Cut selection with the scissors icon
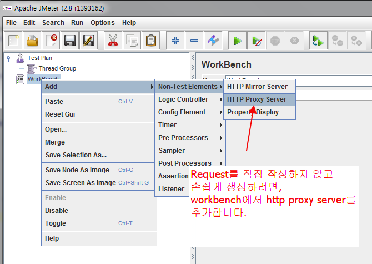 [x=113, y=41]
